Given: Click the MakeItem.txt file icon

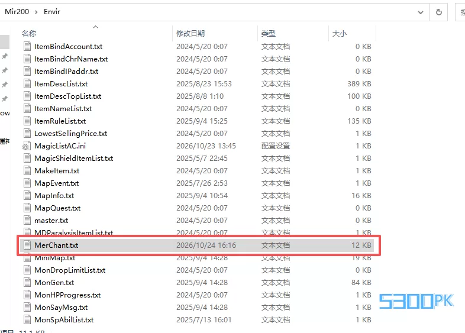Looking at the screenshot, I should [27, 171].
